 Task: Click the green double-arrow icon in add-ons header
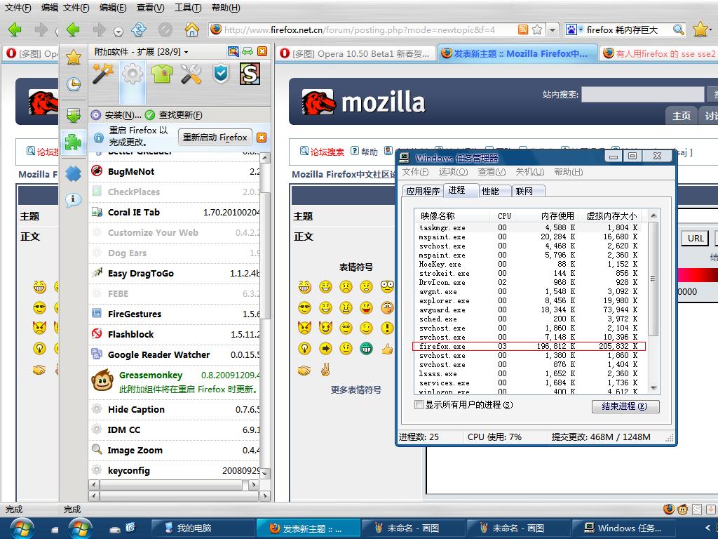coord(248,51)
